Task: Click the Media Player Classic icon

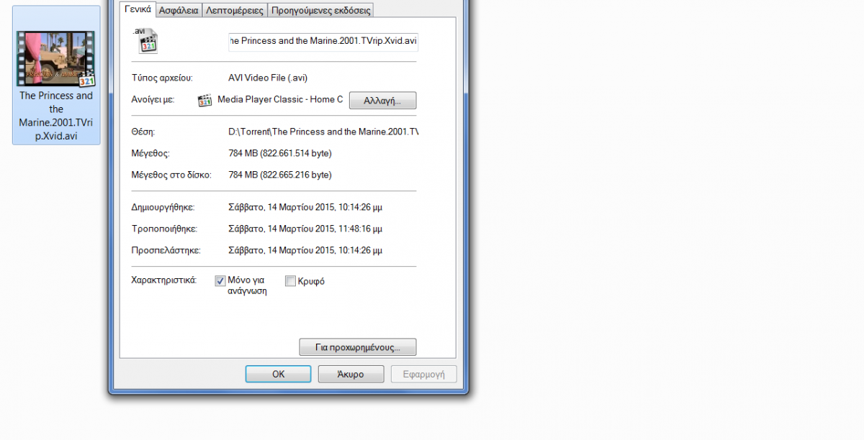Action: (205, 100)
